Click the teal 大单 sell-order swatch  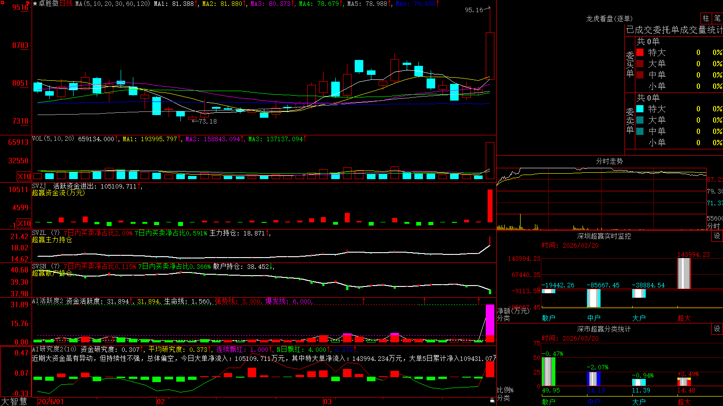point(640,120)
